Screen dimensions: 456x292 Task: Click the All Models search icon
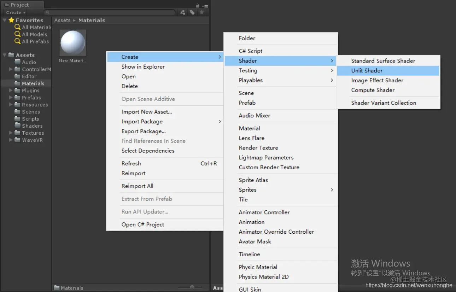pyautogui.click(x=17, y=34)
